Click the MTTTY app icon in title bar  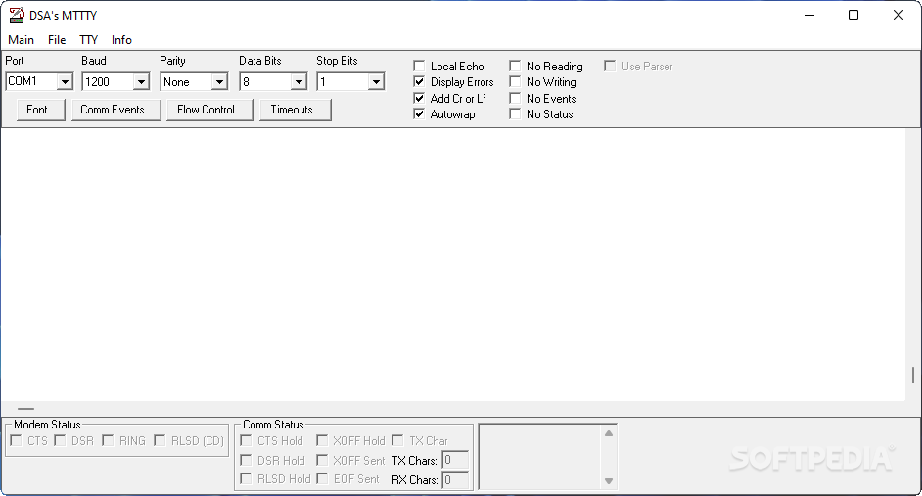[17, 16]
